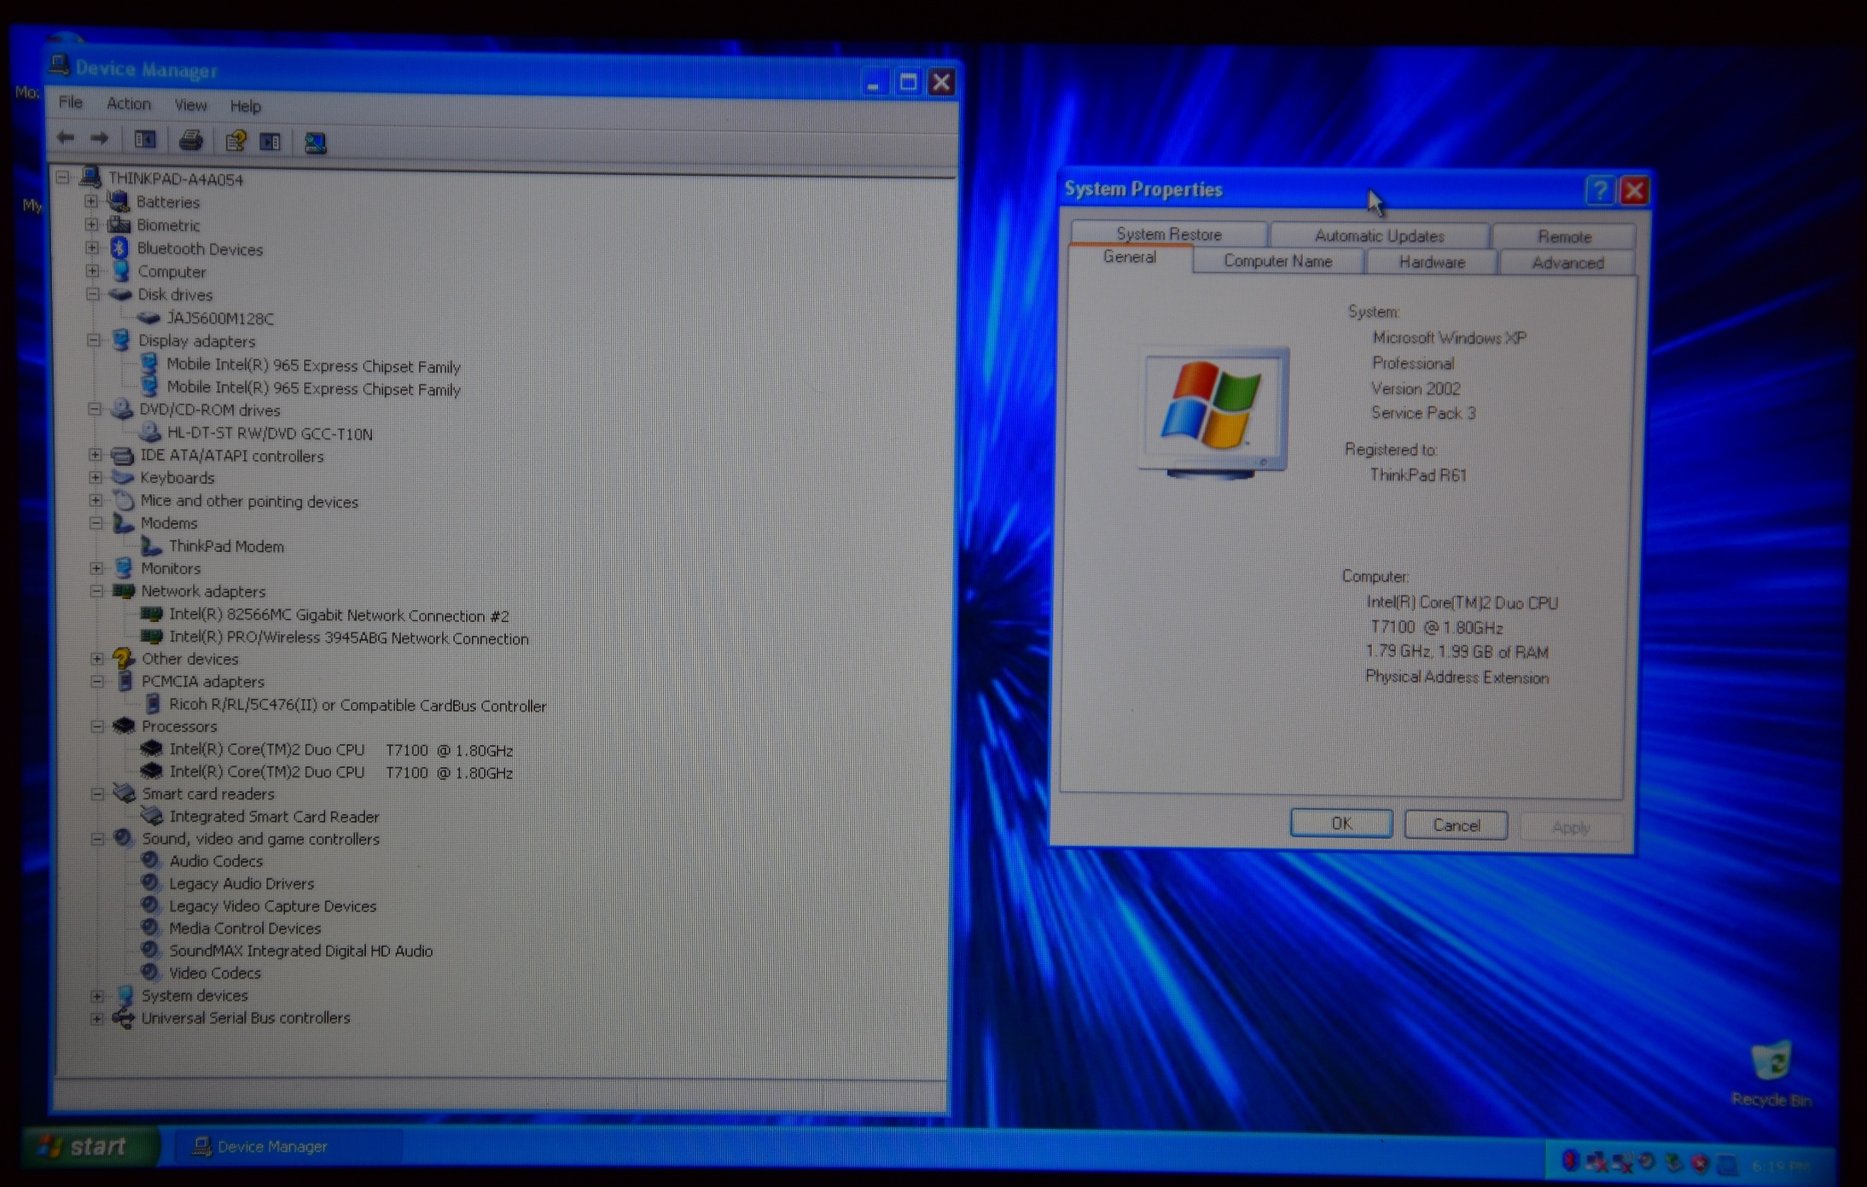The image size is (1867, 1187).
Task: Collapse the Processors category
Action: [x=97, y=726]
